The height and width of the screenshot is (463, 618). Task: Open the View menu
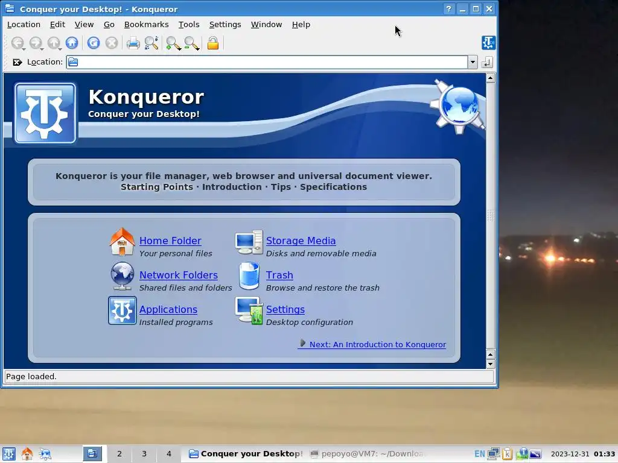pyautogui.click(x=84, y=24)
